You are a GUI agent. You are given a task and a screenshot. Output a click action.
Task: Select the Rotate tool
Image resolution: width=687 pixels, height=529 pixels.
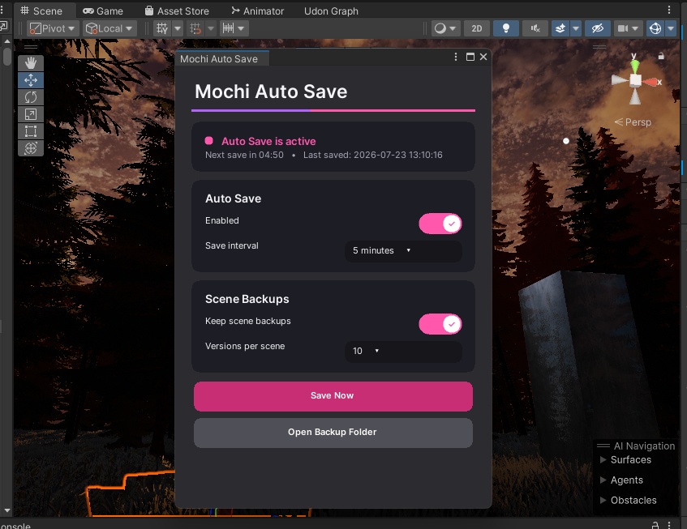click(31, 97)
